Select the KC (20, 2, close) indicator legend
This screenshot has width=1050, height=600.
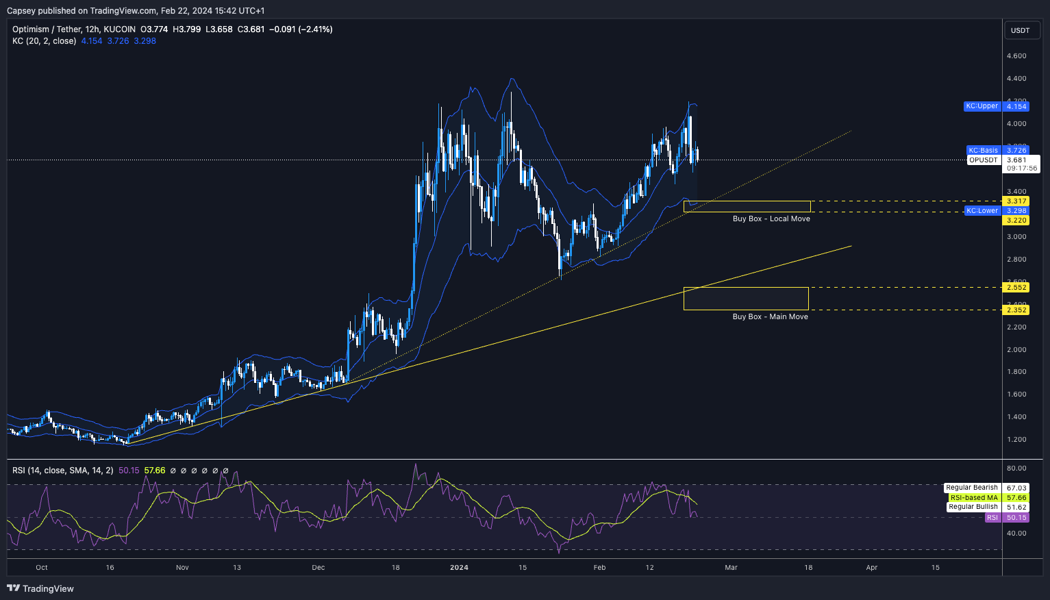[45, 41]
